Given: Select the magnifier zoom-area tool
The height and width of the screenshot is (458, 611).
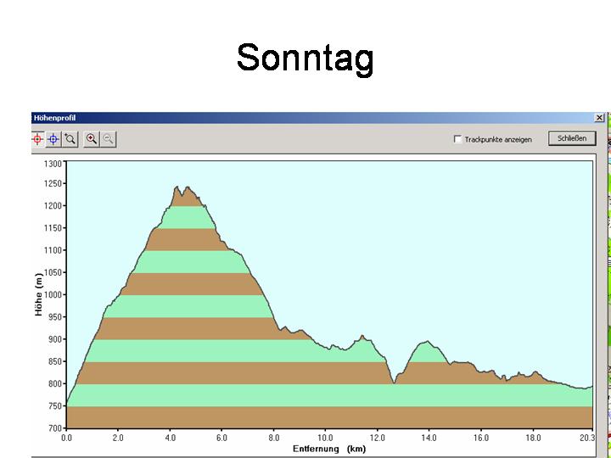Looking at the screenshot, I should (x=70, y=139).
